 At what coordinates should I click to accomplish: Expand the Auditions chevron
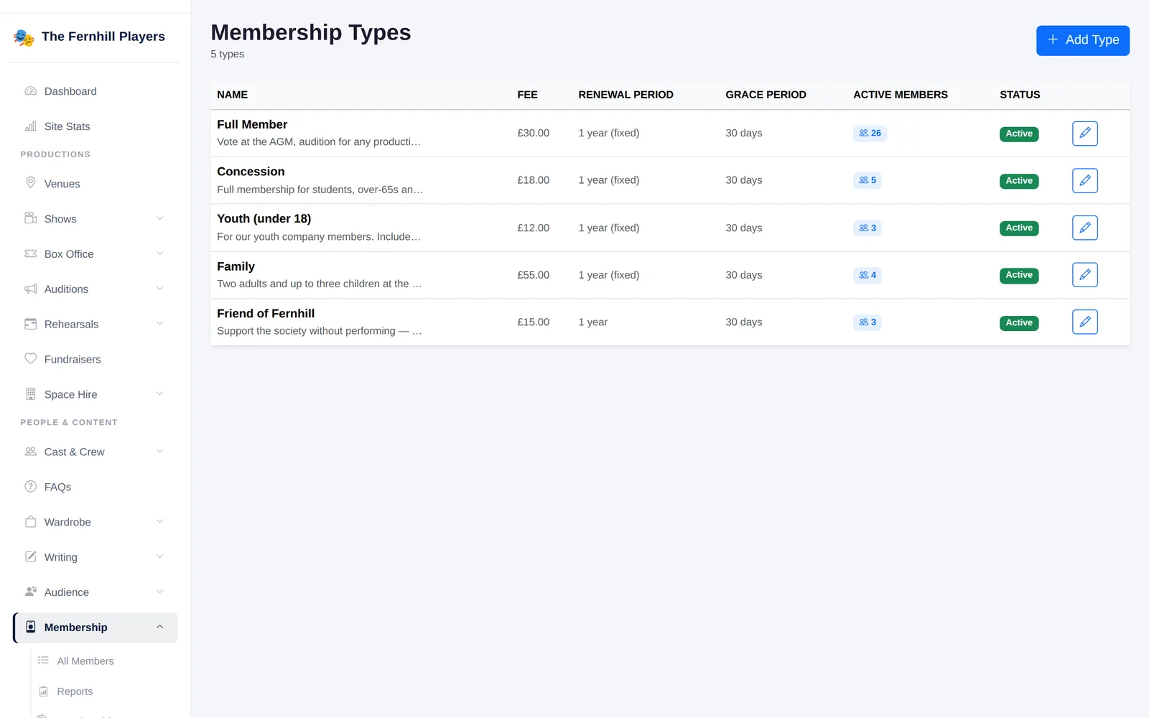[160, 289]
